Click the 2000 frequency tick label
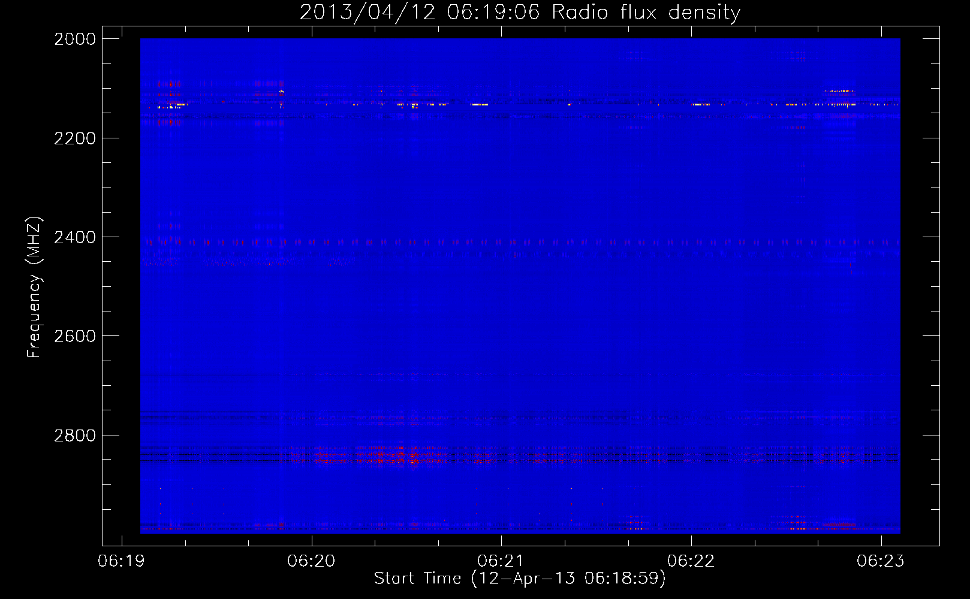970x599 pixels. coord(75,39)
